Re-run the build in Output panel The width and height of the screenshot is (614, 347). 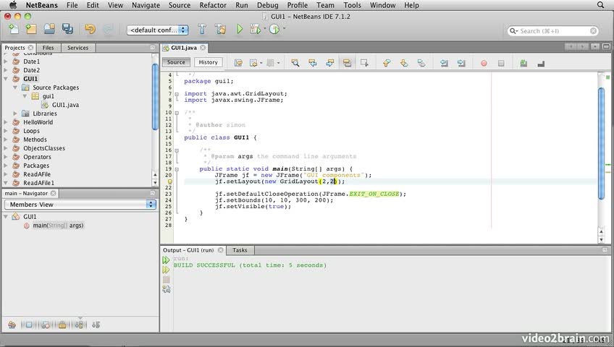click(x=167, y=260)
